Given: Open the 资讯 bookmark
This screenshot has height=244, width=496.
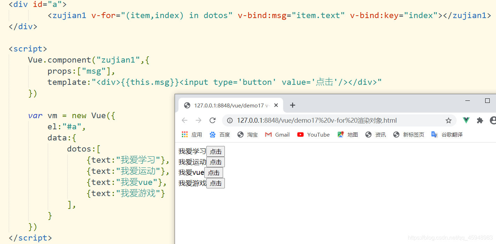Looking at the screenshot, I should [x=375, y=135].
